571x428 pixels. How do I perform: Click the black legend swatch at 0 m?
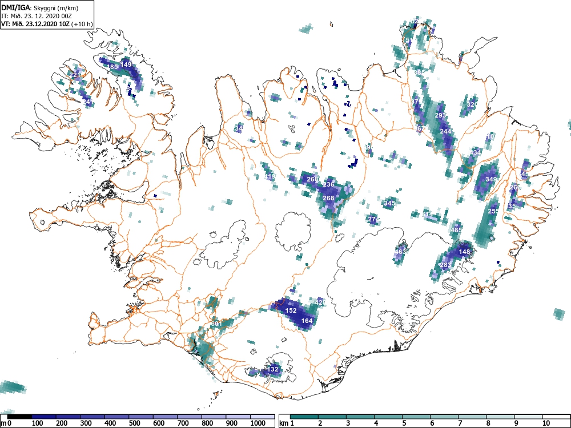coord(19,417)
